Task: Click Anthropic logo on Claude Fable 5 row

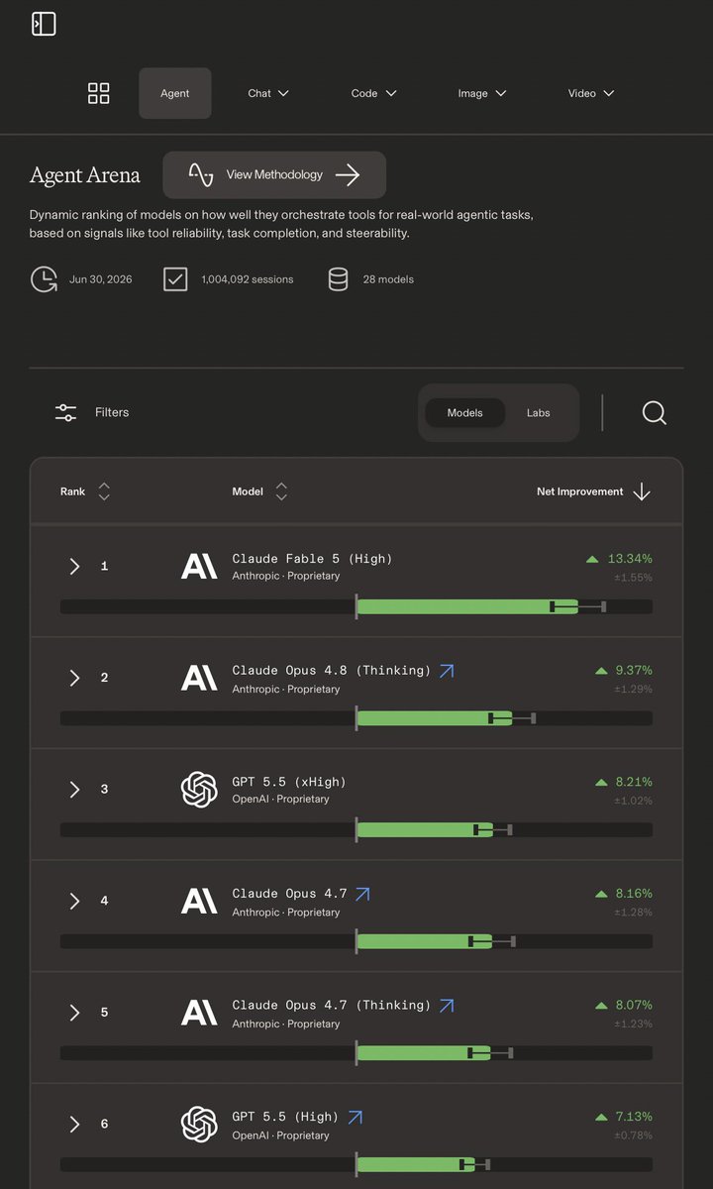Action: [x=199, y=566]
